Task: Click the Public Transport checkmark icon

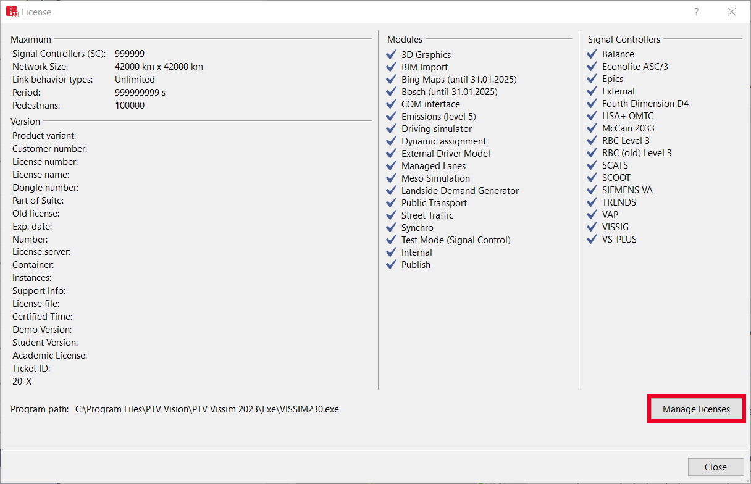Action: click(x=391, y=202)
